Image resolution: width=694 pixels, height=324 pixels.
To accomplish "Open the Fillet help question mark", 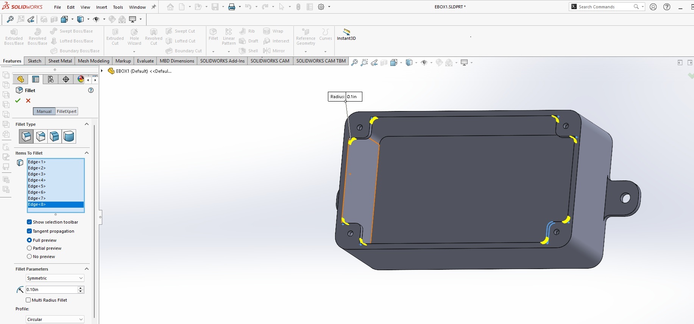I will pyautogui.click(x=91, y=90).
